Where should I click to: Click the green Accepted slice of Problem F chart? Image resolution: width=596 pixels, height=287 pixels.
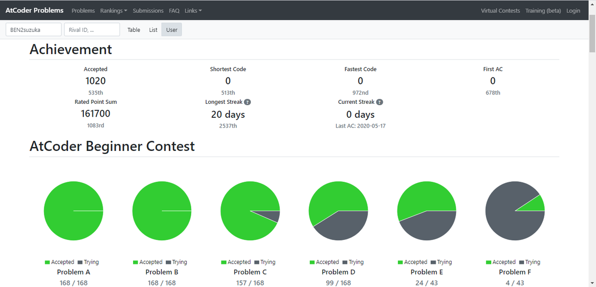pyautogui.click(x=536, y=204)
